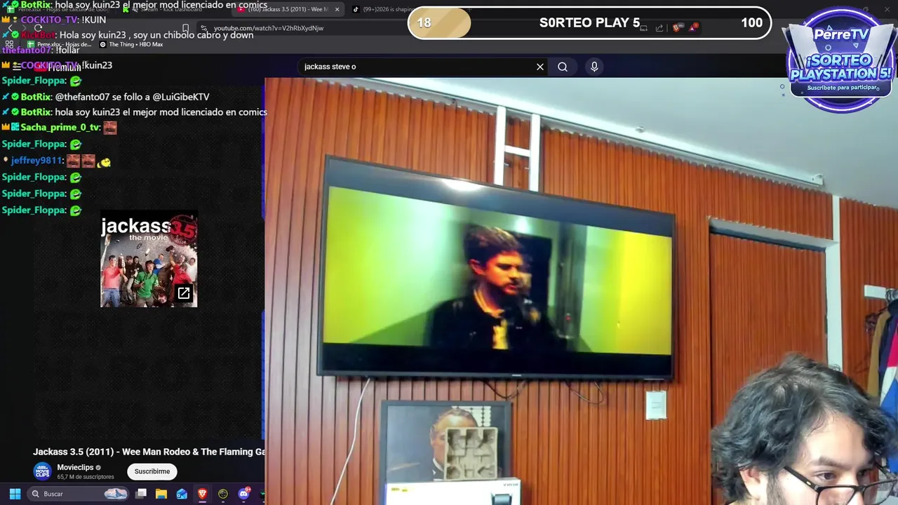Click jeffrey9811 username in chat
The width and height of the screenshot is (898, 505).
tap(37, 161)
